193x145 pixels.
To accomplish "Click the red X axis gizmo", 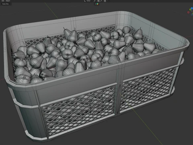I will (188, 12).
